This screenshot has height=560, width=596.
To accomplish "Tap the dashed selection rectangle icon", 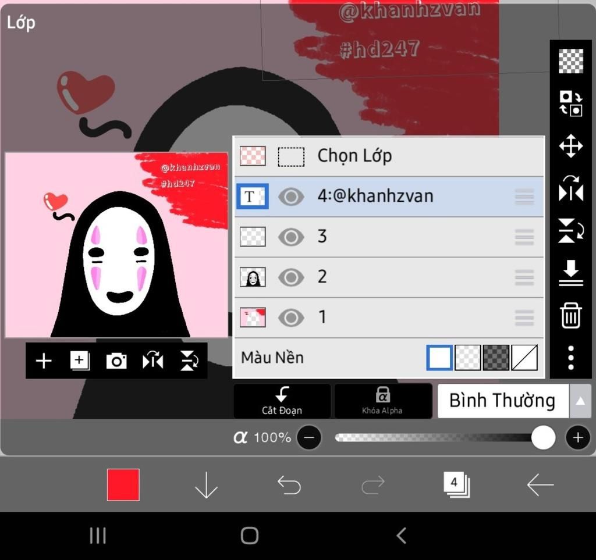I will (291, 156).
